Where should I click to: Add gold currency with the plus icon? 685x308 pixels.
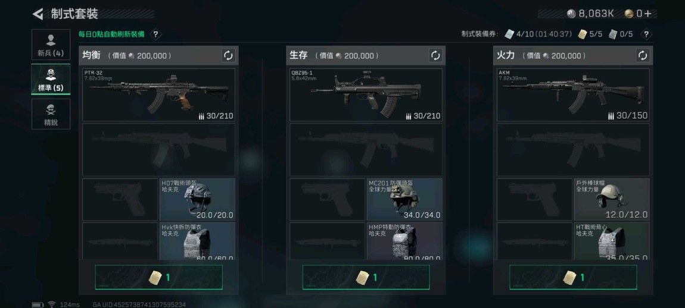pyautogui.click(x=647, y=14)
